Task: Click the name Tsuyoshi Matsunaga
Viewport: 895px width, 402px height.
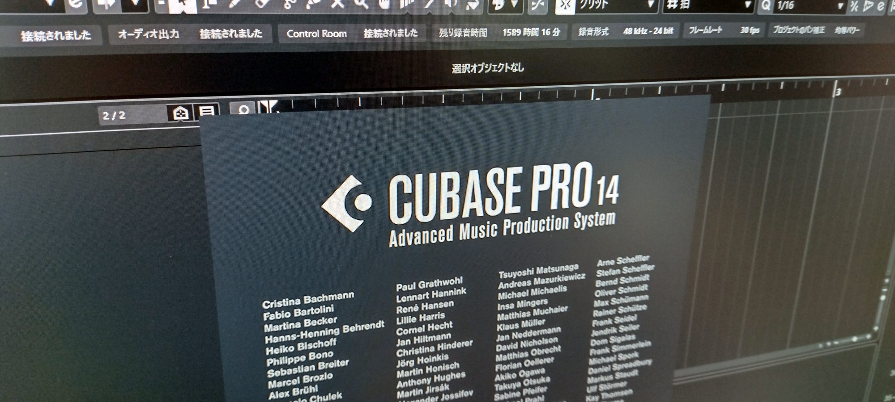Action: [x=538, y=270]
